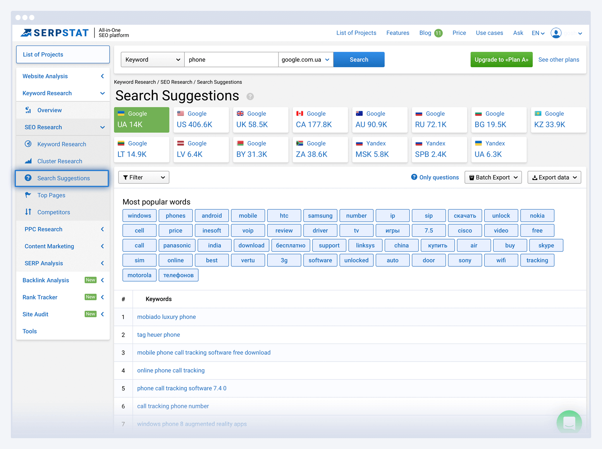Image resolution: width=602 pixels, height=449 pixels.
Task: Open keyword tag heuer phone
Action: point(158,334)
